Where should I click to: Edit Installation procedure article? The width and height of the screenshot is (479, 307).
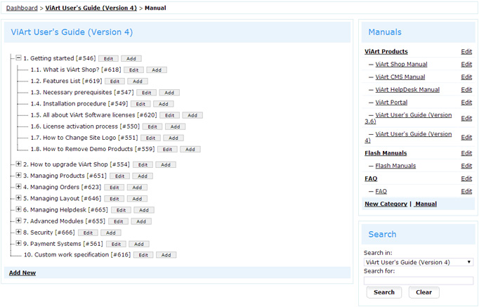point(140,104)
